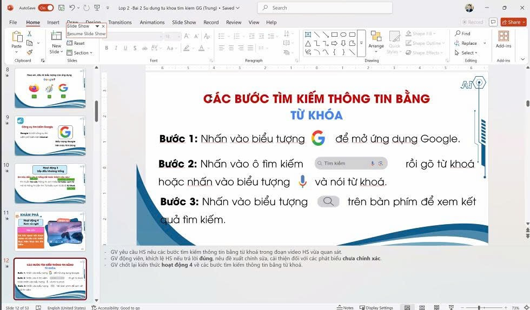Open the Transitions tab
This screenshot has height=310, width=530.
[120, 22]
